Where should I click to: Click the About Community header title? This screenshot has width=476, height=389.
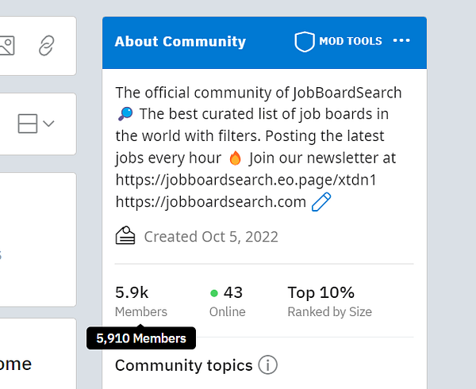(180, 42)
